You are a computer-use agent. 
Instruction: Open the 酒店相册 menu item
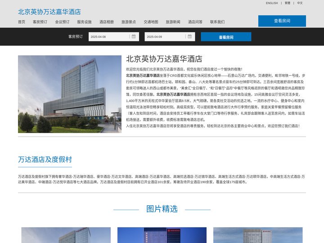coord(107,22)
